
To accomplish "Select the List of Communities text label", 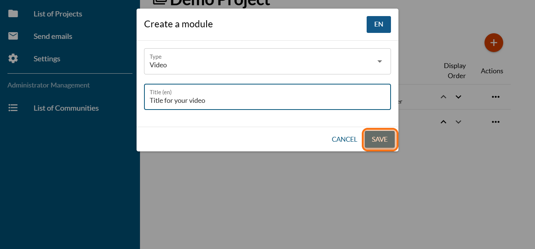I will coord(66,108).
